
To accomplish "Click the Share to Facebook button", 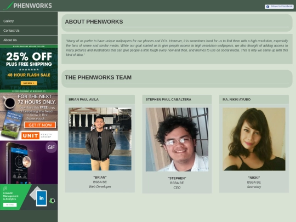I will (279, 7).
